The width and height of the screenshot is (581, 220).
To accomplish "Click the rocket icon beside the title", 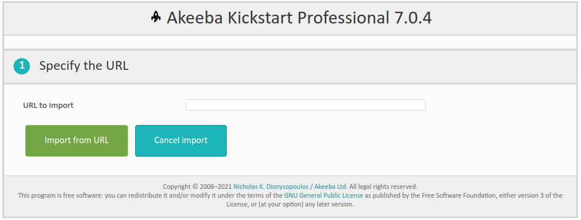I will [x=156, y=17].
